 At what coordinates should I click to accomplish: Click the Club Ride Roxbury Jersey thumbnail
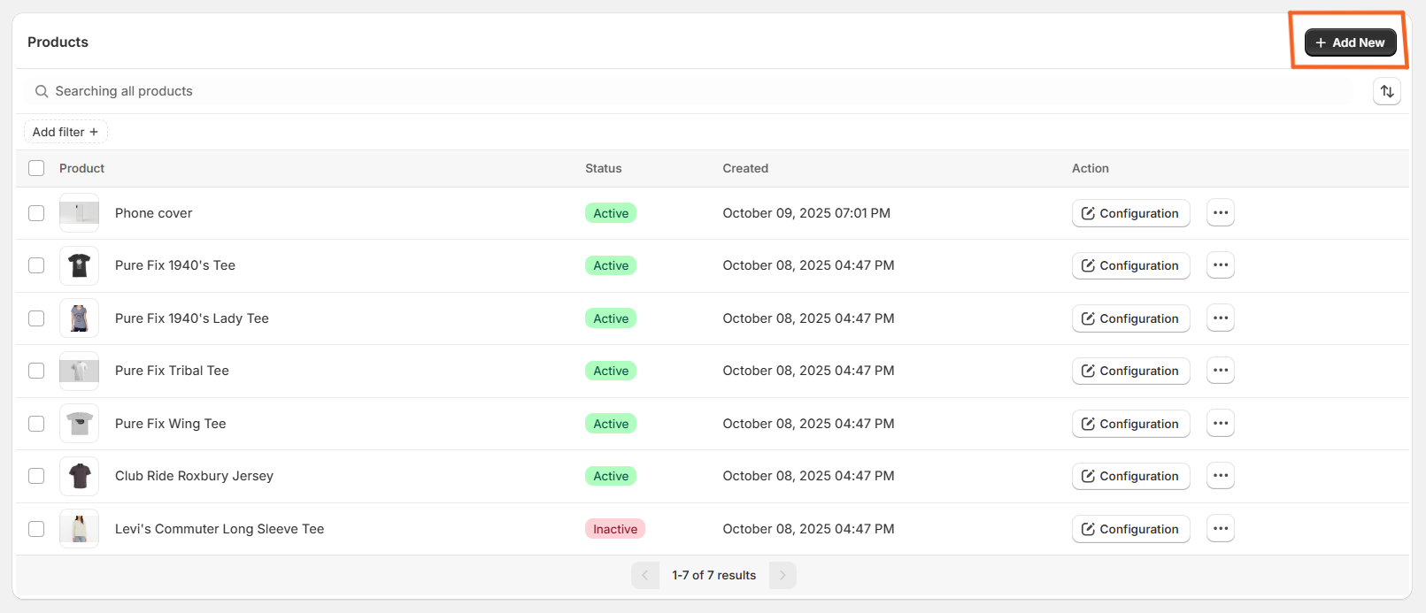pyautogui.click(x=79, y=476)
